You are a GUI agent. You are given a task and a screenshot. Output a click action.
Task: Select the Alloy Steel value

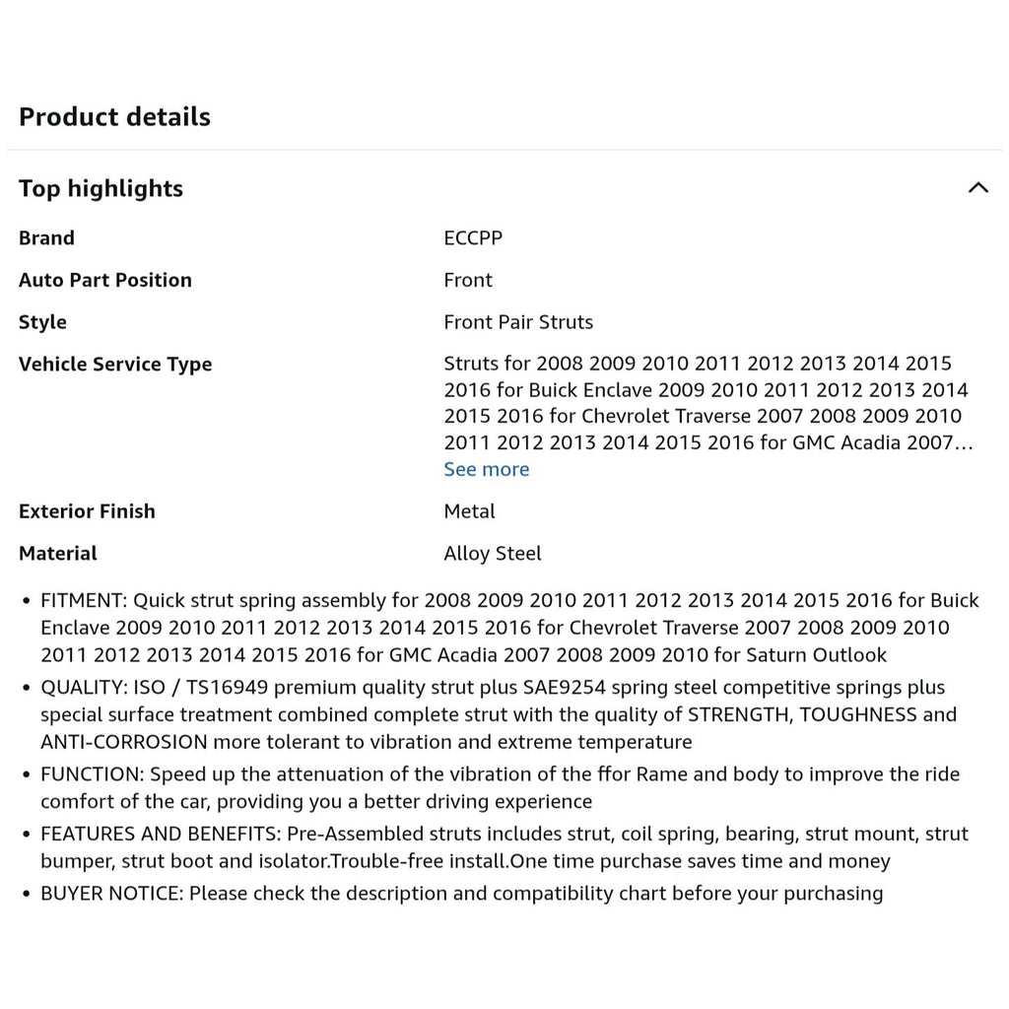(493, 554)
